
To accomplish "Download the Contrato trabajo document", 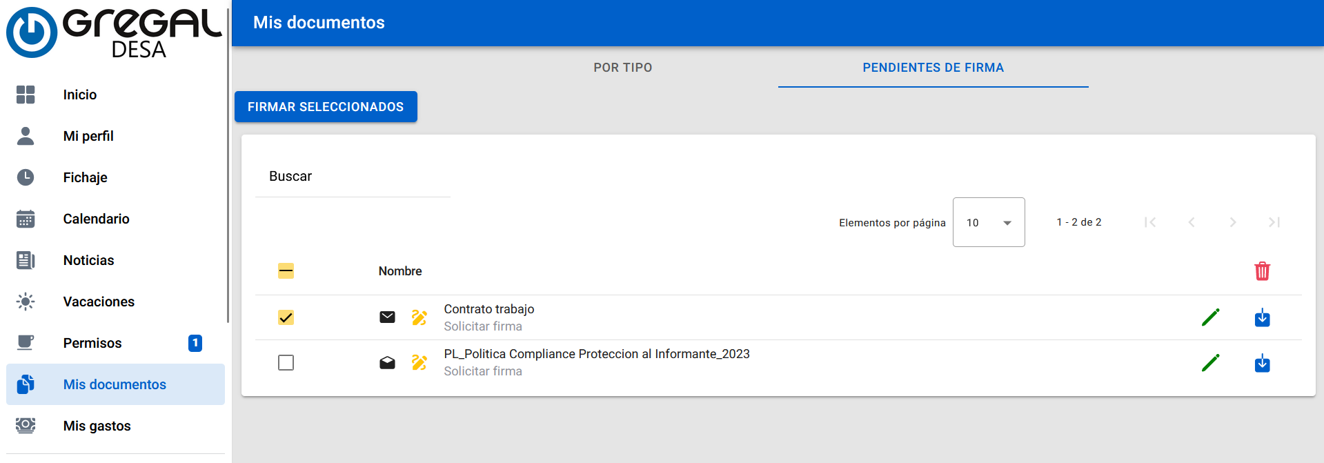I will pyautogui.click(x=1262, y=317).
